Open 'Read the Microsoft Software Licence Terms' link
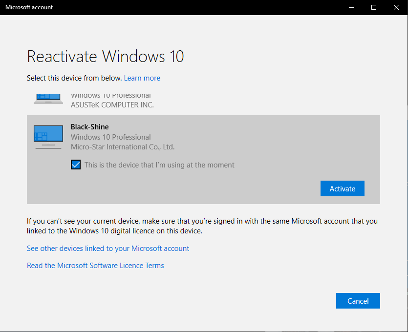This screenshot has width=408, height=332. 95,266
